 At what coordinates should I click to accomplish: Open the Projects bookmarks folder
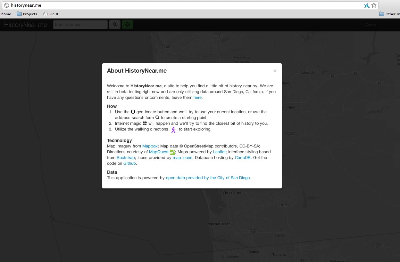27,14
